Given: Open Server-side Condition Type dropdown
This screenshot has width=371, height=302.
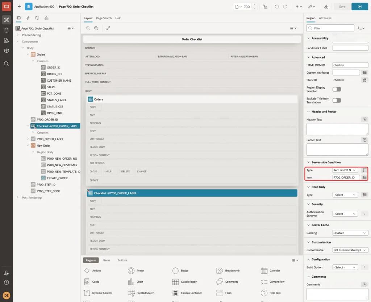Looking at the screenshot, I should tap(345, 170).
